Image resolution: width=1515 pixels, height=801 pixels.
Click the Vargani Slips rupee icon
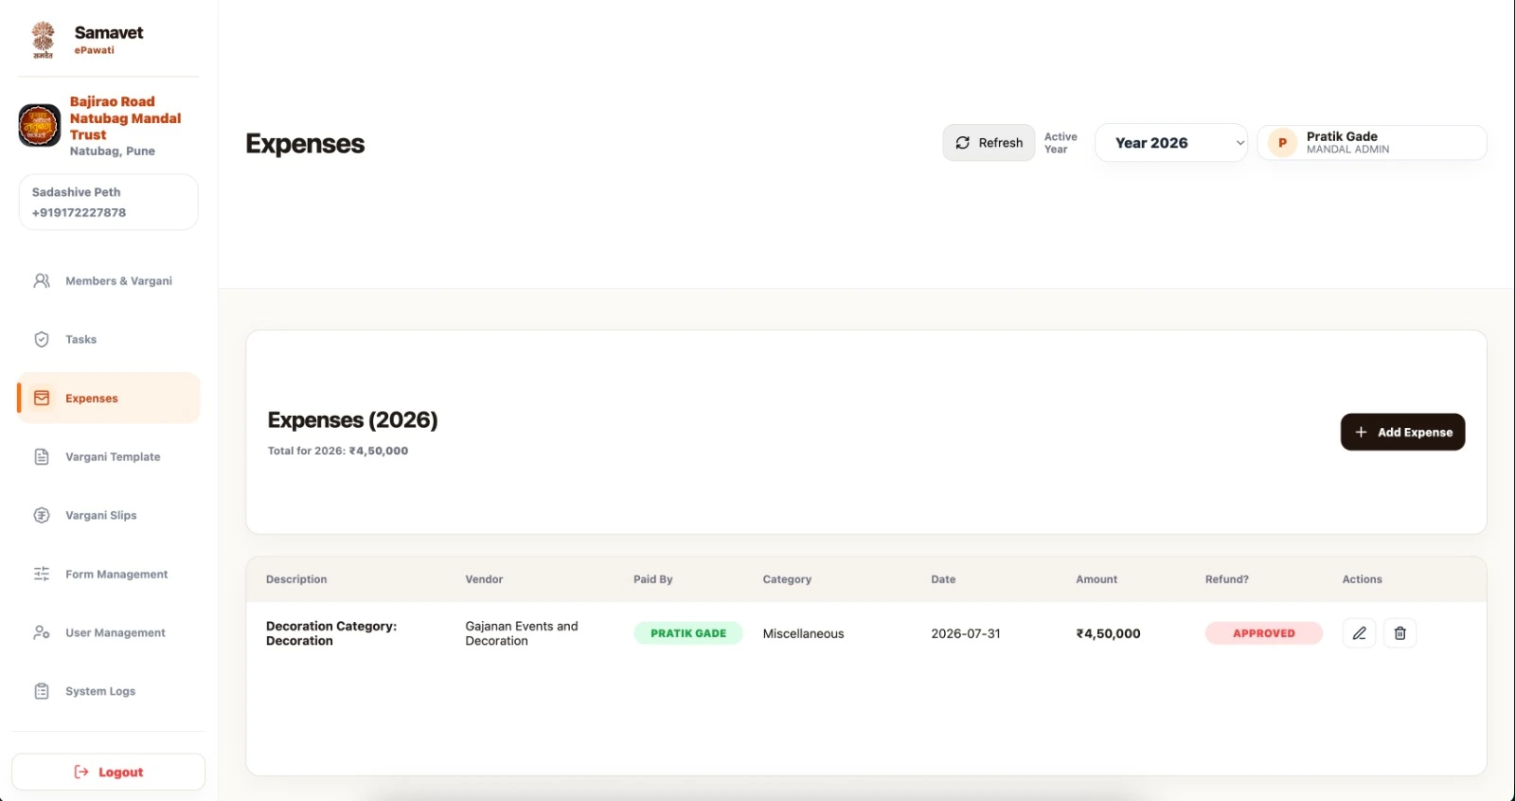(42, 516)
